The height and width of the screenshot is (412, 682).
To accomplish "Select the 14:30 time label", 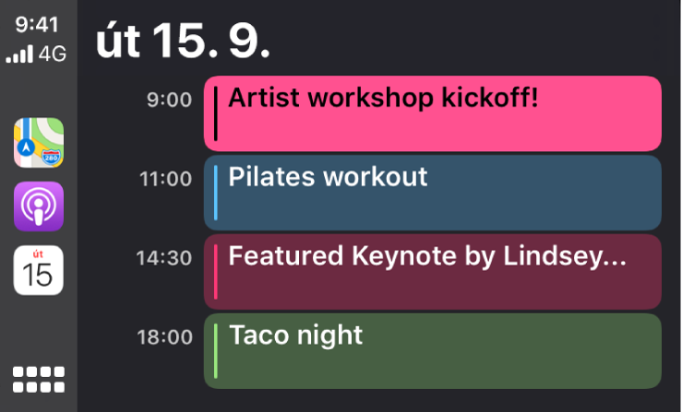I will (164, 258).
